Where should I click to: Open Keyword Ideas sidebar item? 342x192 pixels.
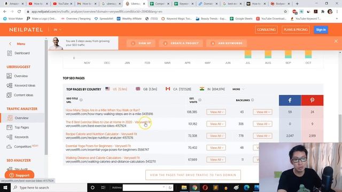point(21,85)
